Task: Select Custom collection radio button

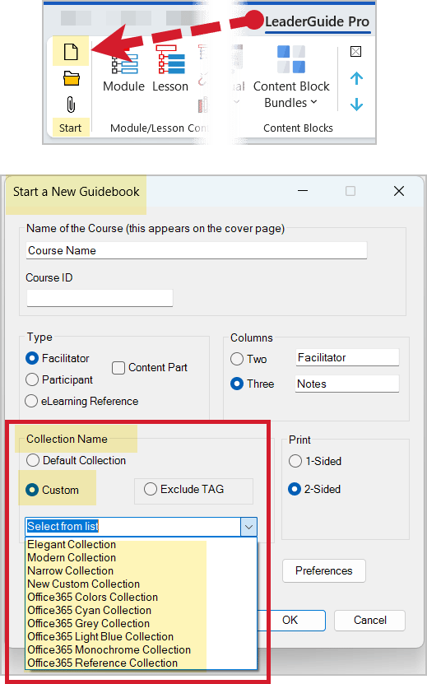Action: click(32, 490)
